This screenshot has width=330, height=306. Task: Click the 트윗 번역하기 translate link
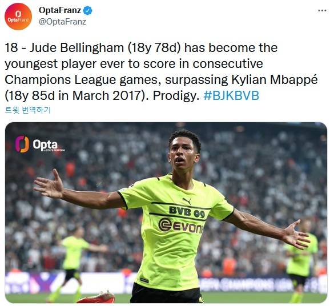pyautogui.click(x=27, y=110)
